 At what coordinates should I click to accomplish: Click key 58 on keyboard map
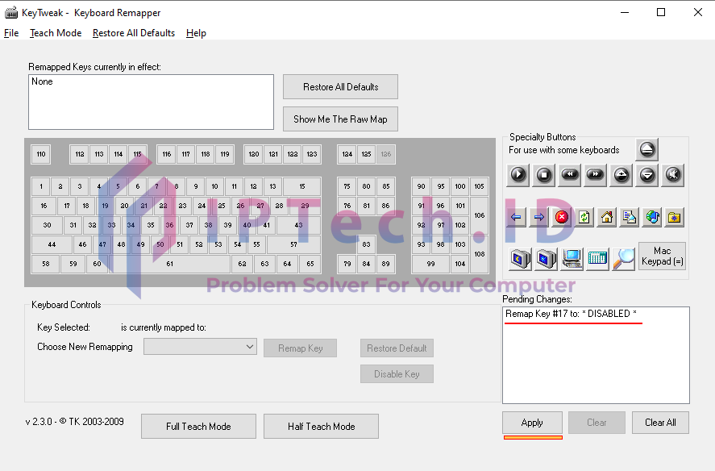[x=46, y=264]
